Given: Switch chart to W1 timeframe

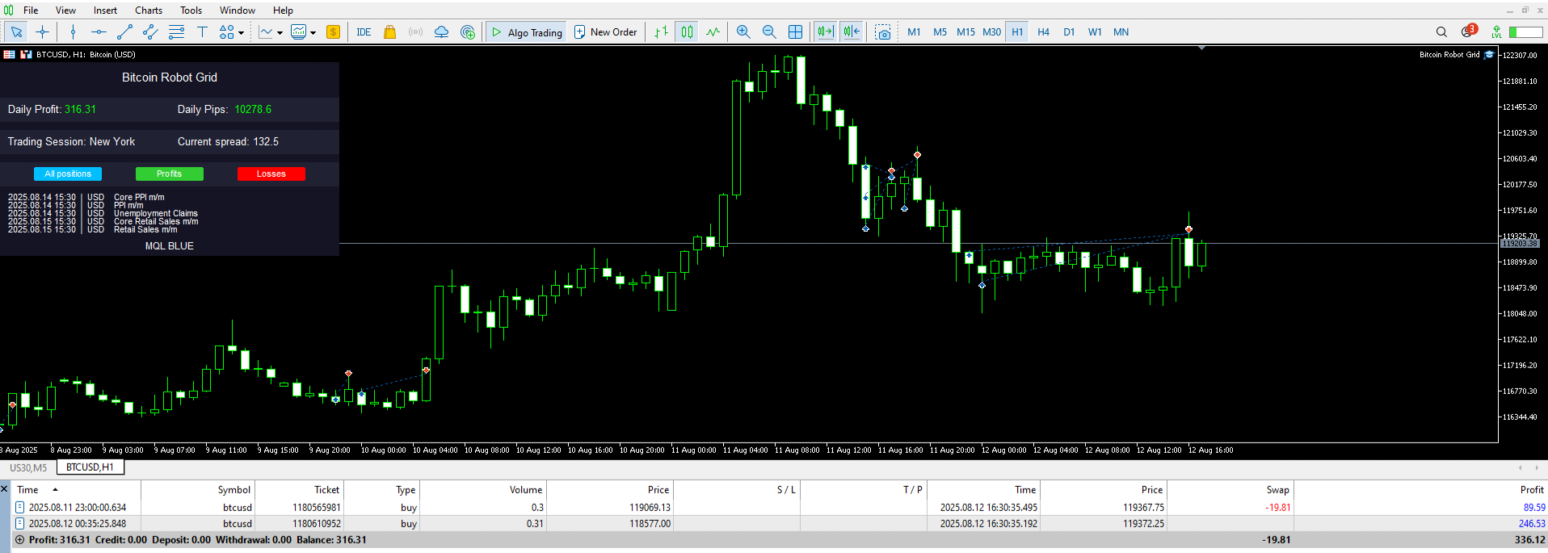Looking at the screenshot, I should click(1095, 32).
